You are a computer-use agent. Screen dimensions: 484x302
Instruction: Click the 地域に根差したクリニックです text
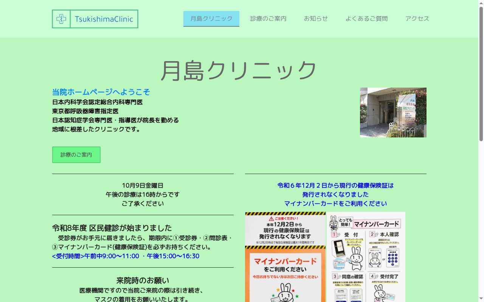coord(96,129)
